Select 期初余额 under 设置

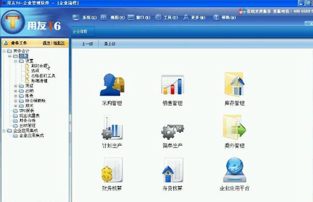(39, 66)
